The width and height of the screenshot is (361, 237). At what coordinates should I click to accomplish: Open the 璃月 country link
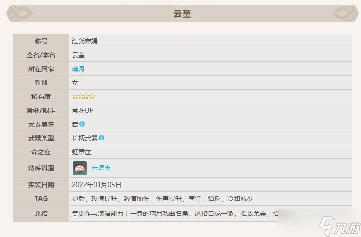(78, 69)
